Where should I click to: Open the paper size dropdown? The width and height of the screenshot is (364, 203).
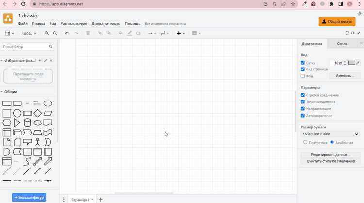click(x=331, y=134)
